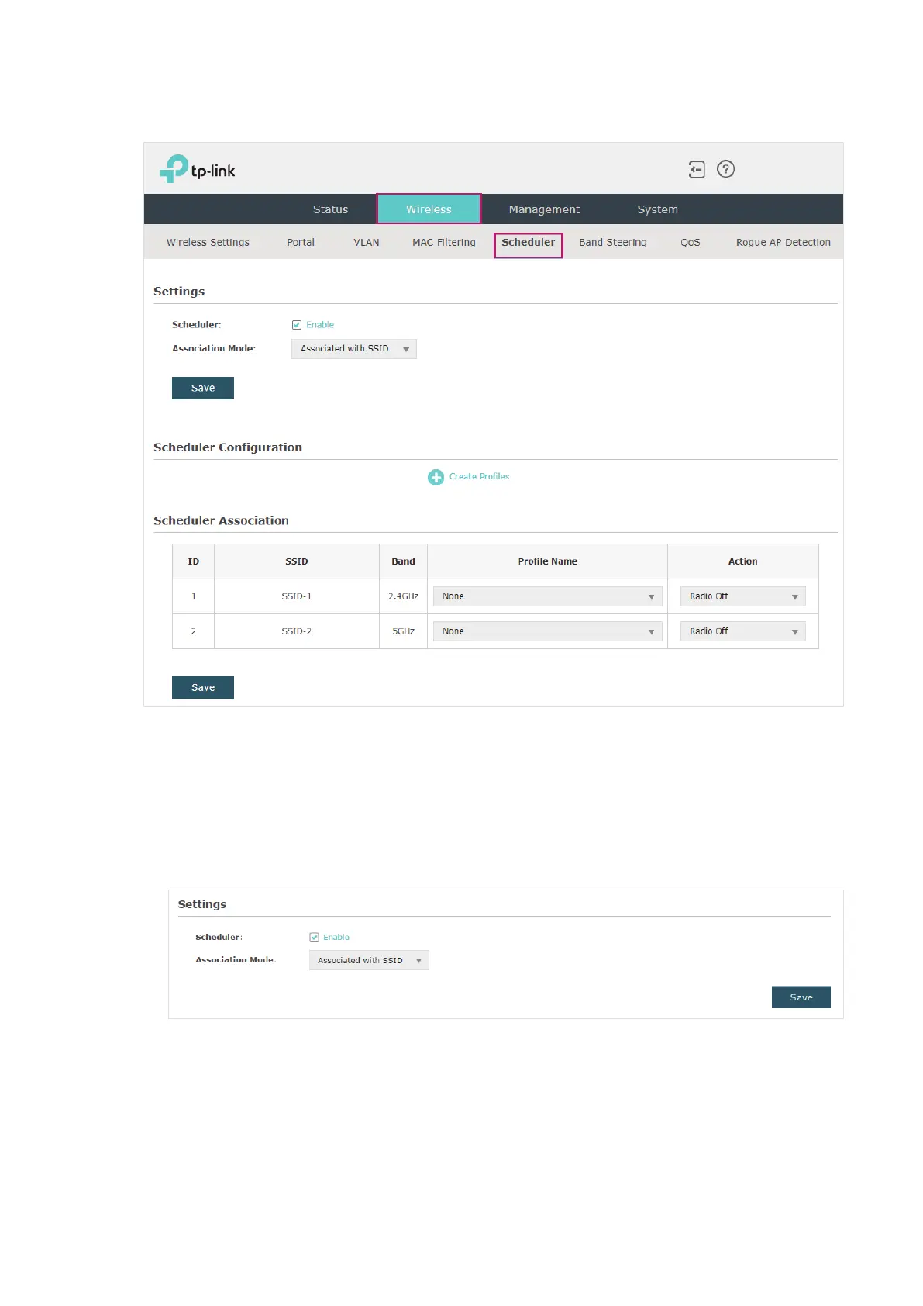Click Save under top Settings section
The width and height of the screenshot is (923, 1306).
(203, 388)
